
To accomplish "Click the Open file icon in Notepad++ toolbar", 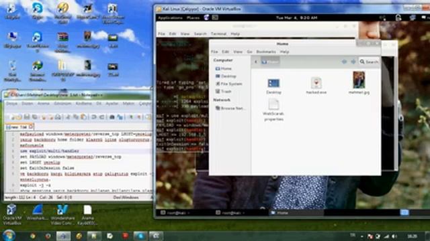I will (x=19, y=117).
